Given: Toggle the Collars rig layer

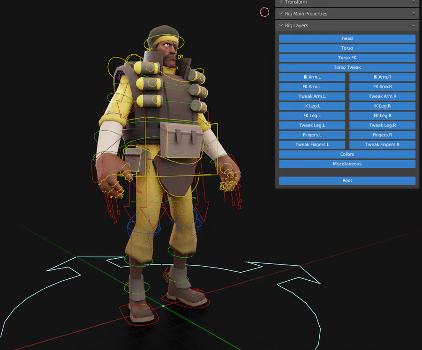Looking at the screenshot, I should pyautogui.click(x=347, y=155).
